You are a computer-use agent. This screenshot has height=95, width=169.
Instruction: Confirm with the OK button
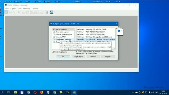[63, 57]
